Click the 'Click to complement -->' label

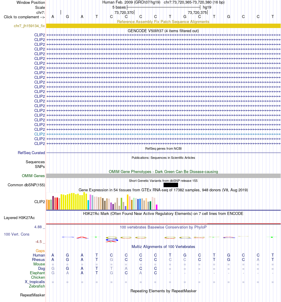tap(24, 17)
